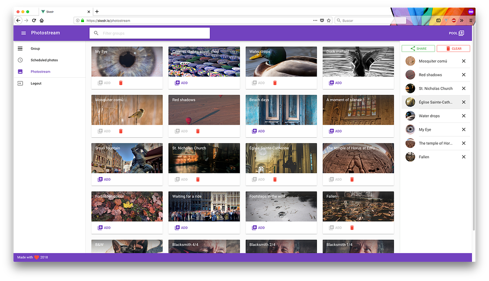Screen dimensions: 489x281
Task: Add Forbidden colour to pool
Action: [104, 228]
